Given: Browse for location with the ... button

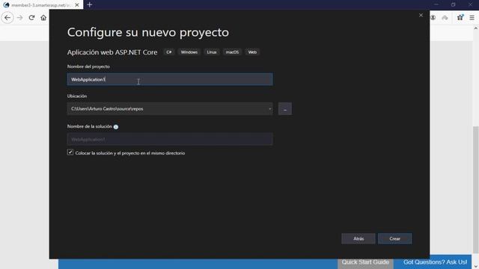Looking at the screenshot, I should [285, 109].
